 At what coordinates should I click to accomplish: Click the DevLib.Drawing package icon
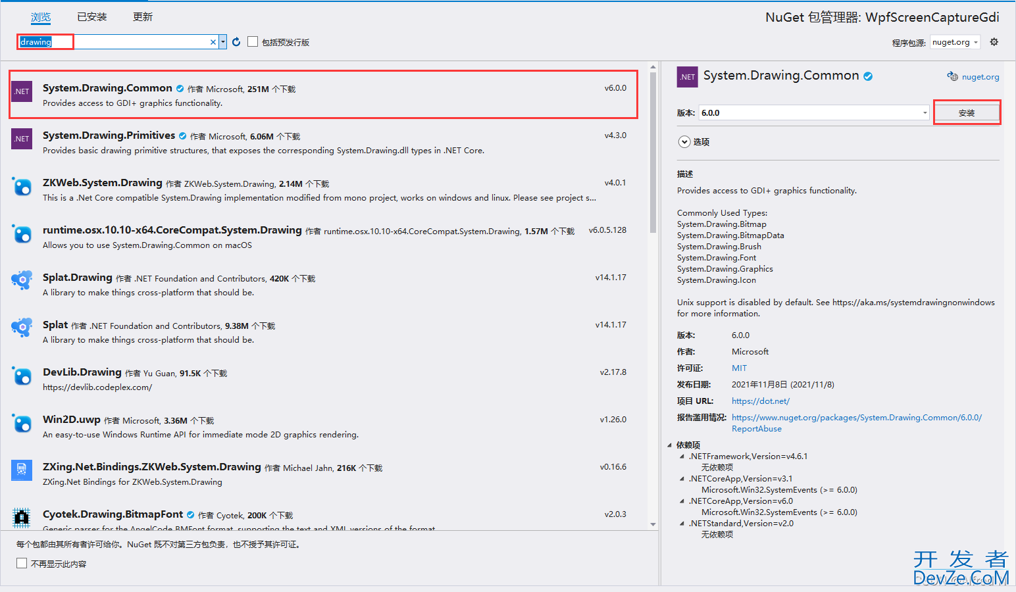point(22,376)
